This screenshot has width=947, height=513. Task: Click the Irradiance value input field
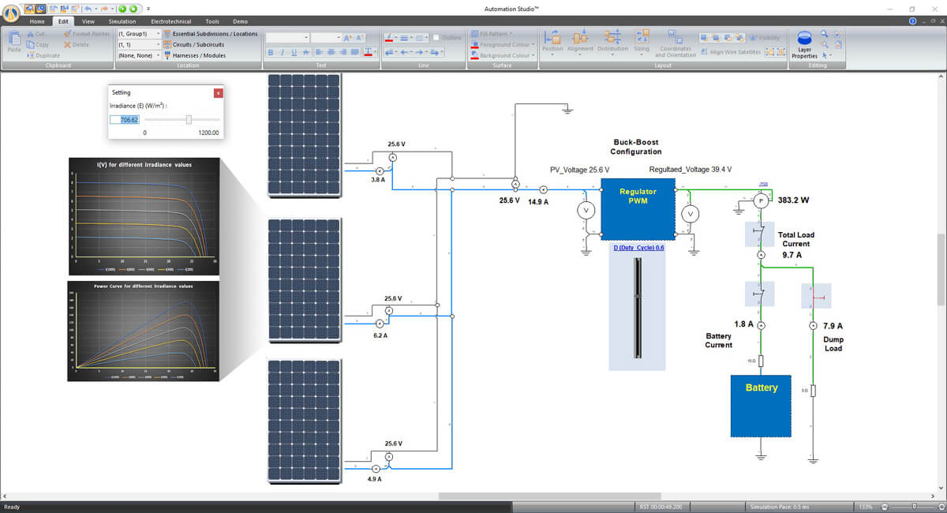click(x=125, y=119)
